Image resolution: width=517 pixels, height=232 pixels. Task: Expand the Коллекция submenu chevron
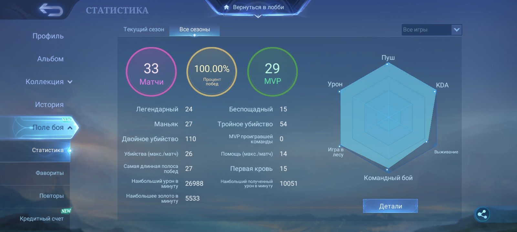(x=70, y=82)
